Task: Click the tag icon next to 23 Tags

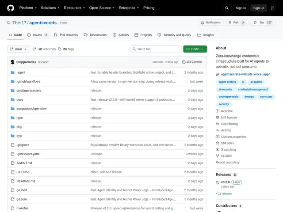Action: click(60, 49)
